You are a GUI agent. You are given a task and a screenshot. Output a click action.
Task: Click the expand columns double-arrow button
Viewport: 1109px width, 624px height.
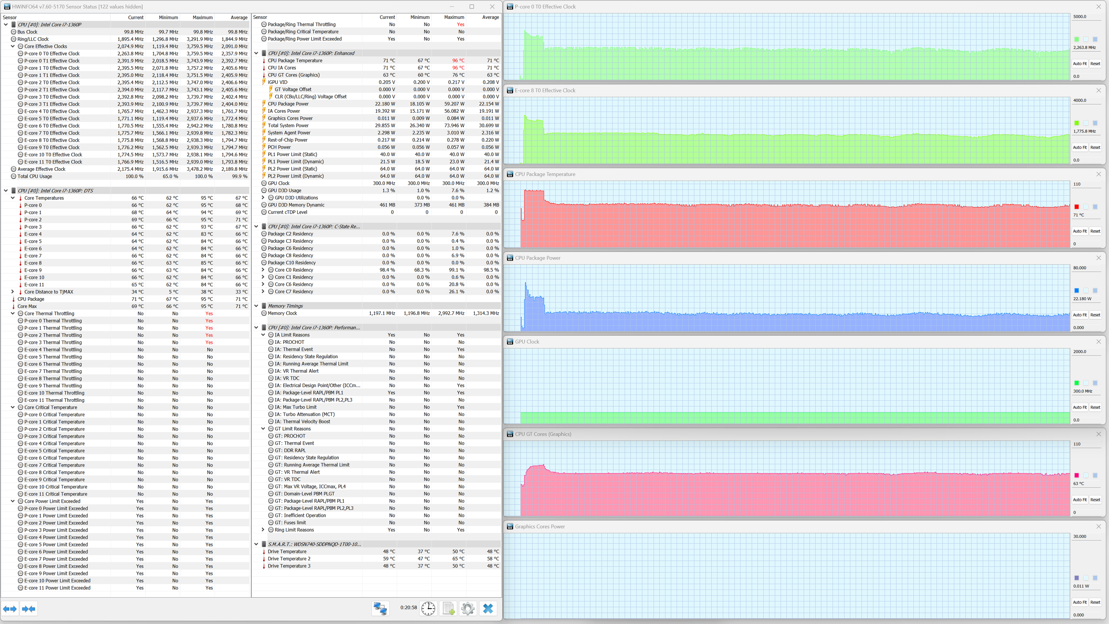(x=10, y=608)
